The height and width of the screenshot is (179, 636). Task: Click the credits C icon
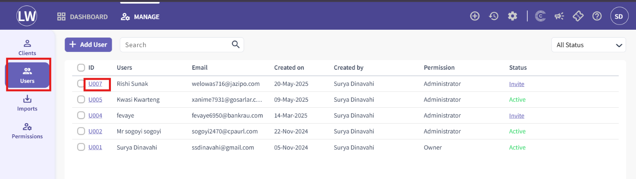(540, 16)
